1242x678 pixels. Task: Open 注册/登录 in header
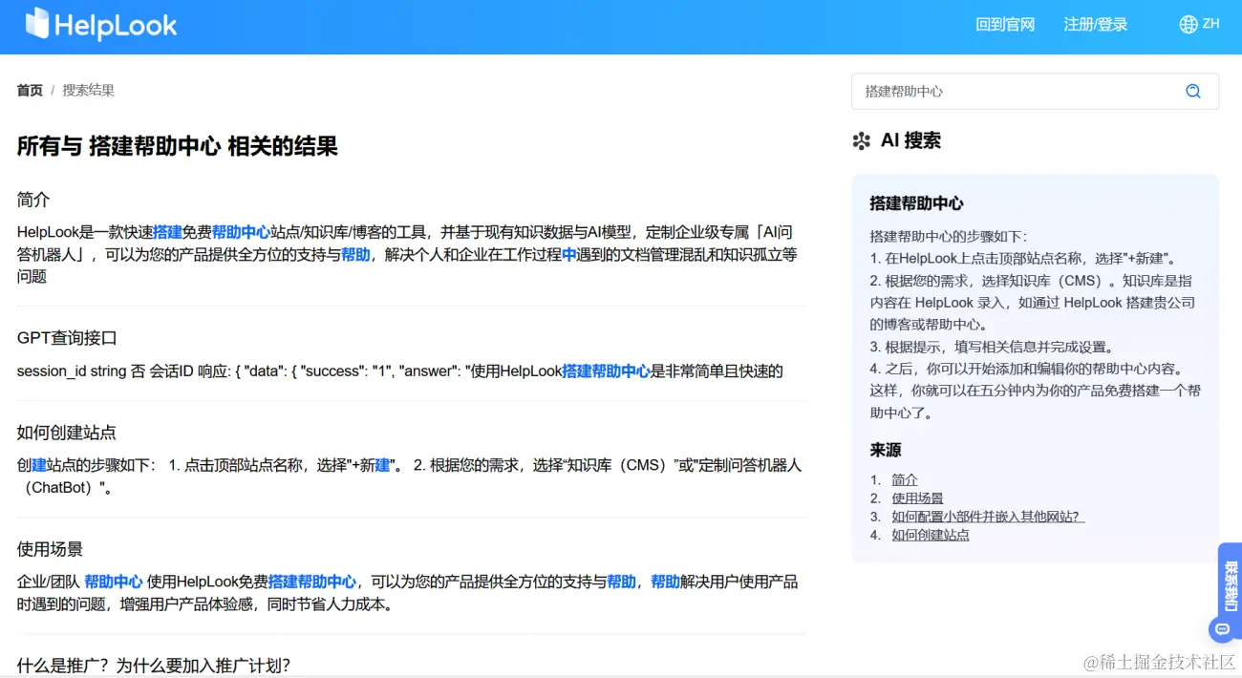tap(1096, 25)
